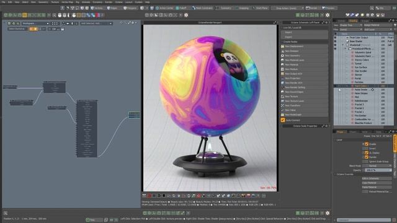The image size is (397, 223).
Task: Open the Action Center options
Action: tap(164, 8)
